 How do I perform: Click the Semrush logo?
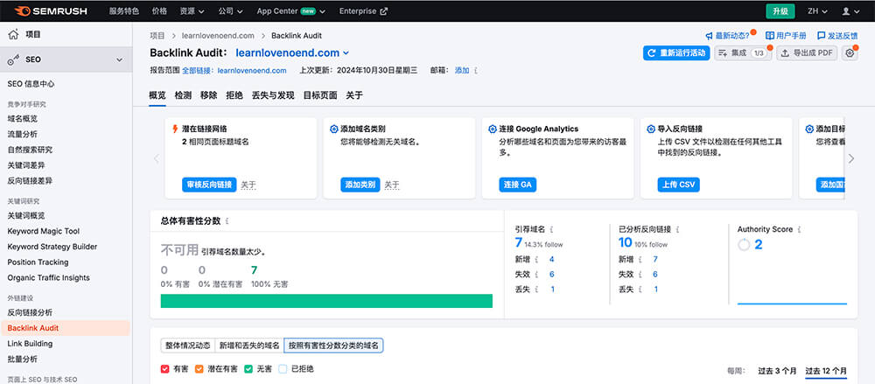coord(50,11)
